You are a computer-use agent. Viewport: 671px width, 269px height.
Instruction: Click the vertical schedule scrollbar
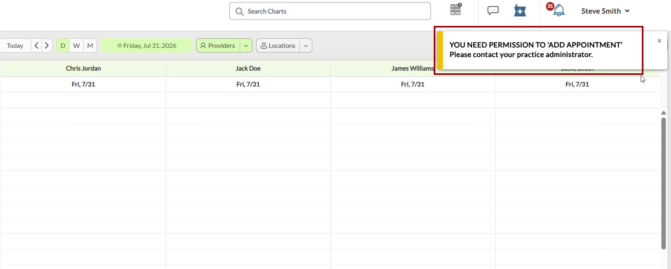pos(663,183)
